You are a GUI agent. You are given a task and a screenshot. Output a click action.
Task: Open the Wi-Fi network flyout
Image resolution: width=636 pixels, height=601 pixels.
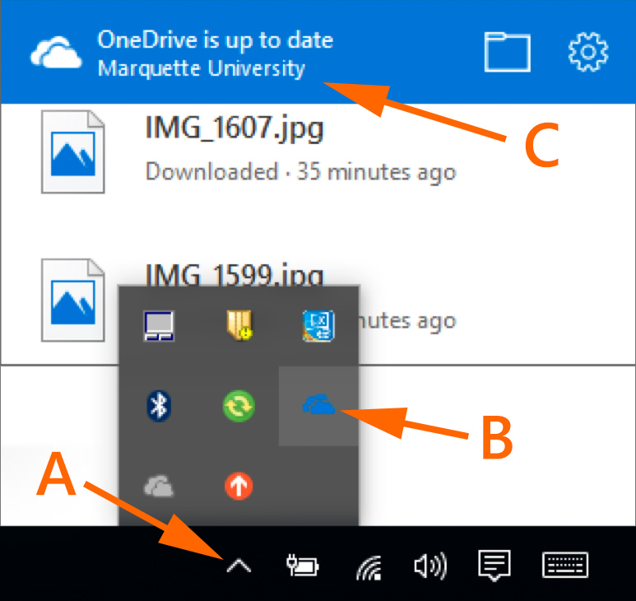(x=368, y=566)
